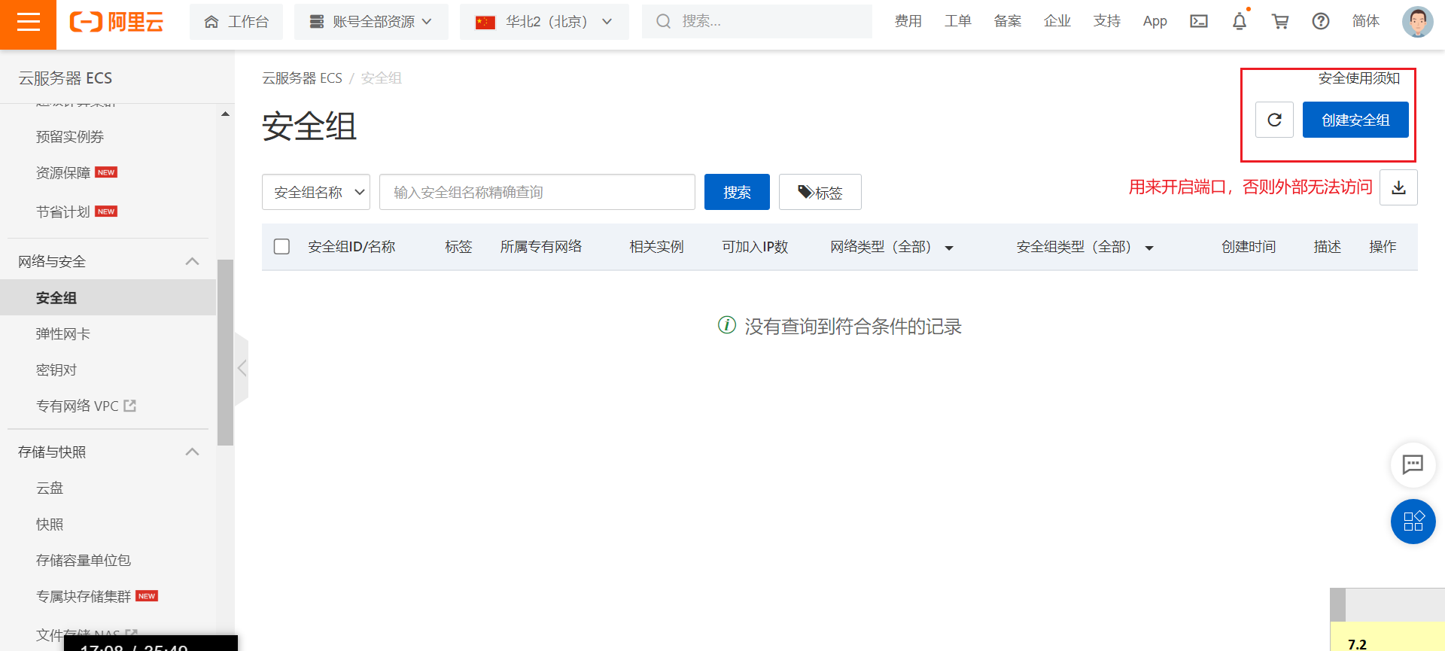Screen dimensions: 1445x651
Task: Open the 华北2 (北京) region selector
Action: point(544,22)
